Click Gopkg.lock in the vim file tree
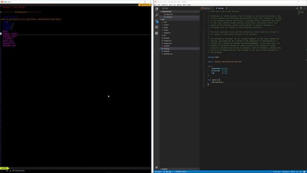Image resolution: width=307 pixels, height=173 pixels. (10, 34)
